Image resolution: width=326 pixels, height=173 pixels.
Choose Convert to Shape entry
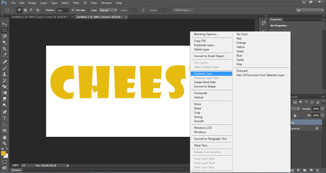pos(205,86)
